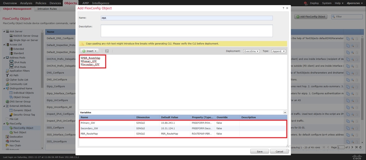
Task: Click the Deploy link
Action: (314, 3)
